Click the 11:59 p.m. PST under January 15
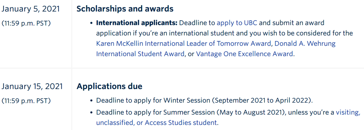This screenshot has width=364, height=130. tap(26, 101)
